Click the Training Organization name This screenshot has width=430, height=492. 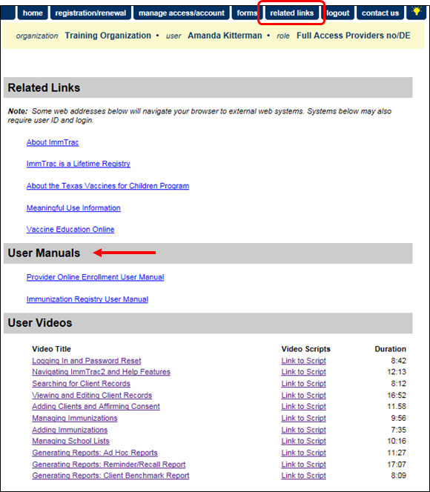tap(108, 36)
